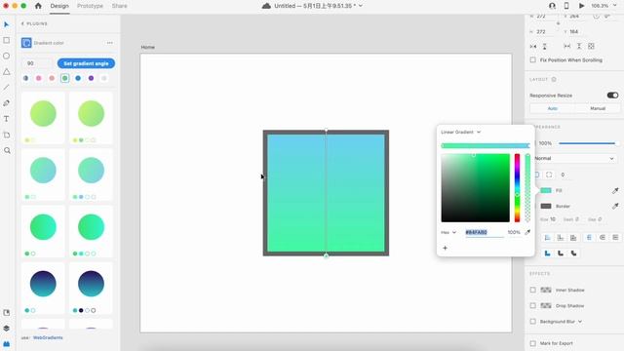This screenshot has height=351, width=624.
Task: Open the Linear Gradient type dropdown
Action: coord(461,132)
